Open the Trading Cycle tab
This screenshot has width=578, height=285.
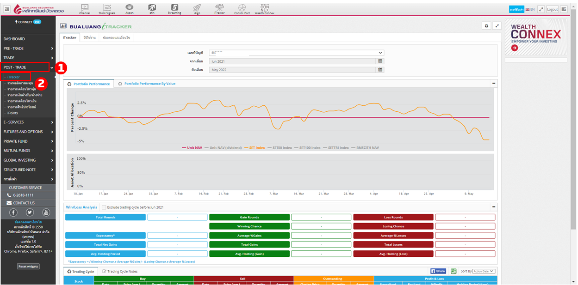tap(80, 272)
